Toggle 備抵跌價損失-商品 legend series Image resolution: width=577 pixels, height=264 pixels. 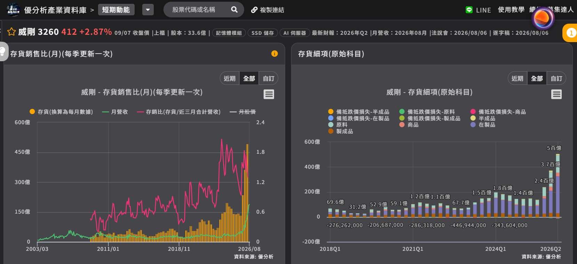(498, 112)
